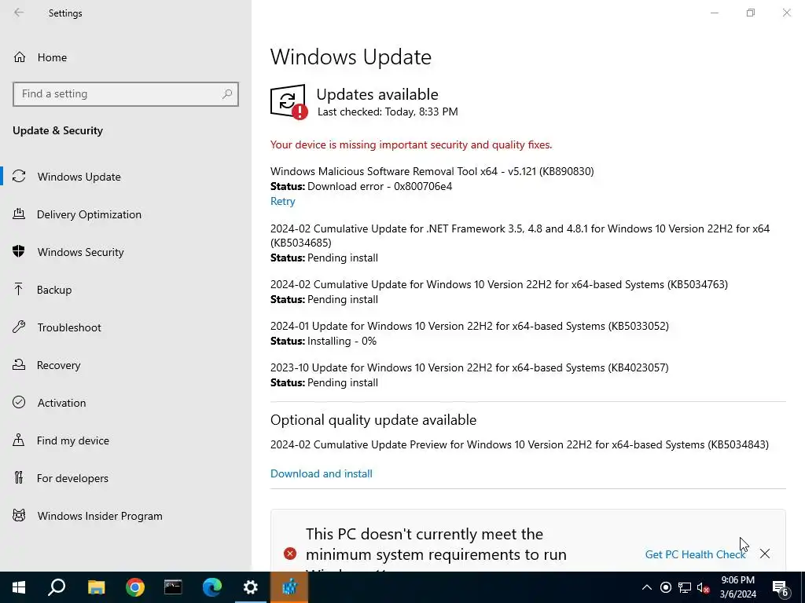
Task: Open Home from the house icon
Action: pyautogui.click(x=20, y=57)
